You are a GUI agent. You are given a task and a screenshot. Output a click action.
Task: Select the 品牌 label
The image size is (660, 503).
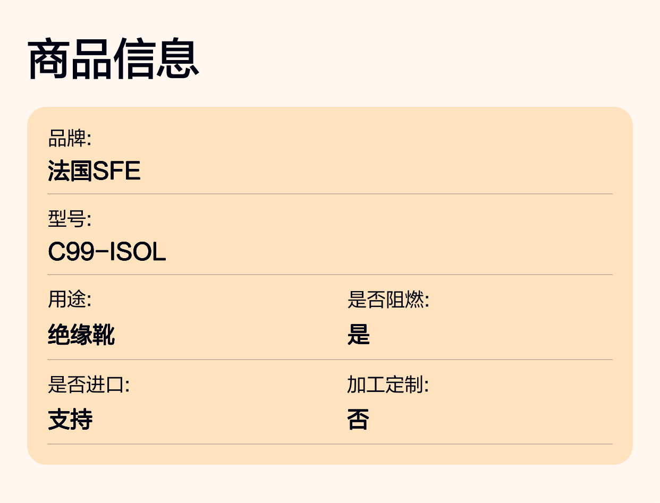tap(70, 139)
